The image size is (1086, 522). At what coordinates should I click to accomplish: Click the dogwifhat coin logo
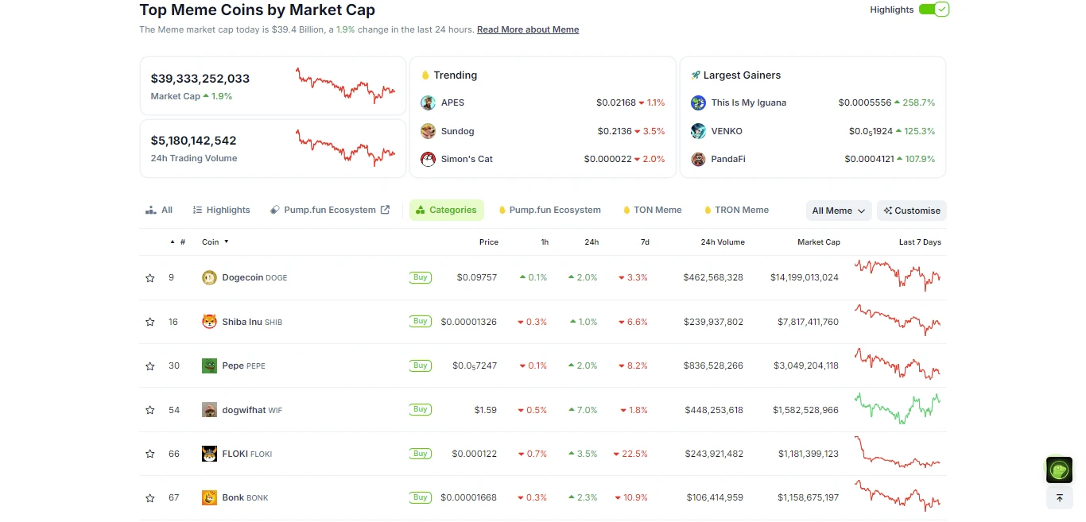[x=209, y=410]
